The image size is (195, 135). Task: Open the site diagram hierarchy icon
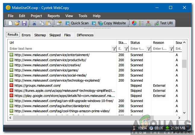[148, 23]
